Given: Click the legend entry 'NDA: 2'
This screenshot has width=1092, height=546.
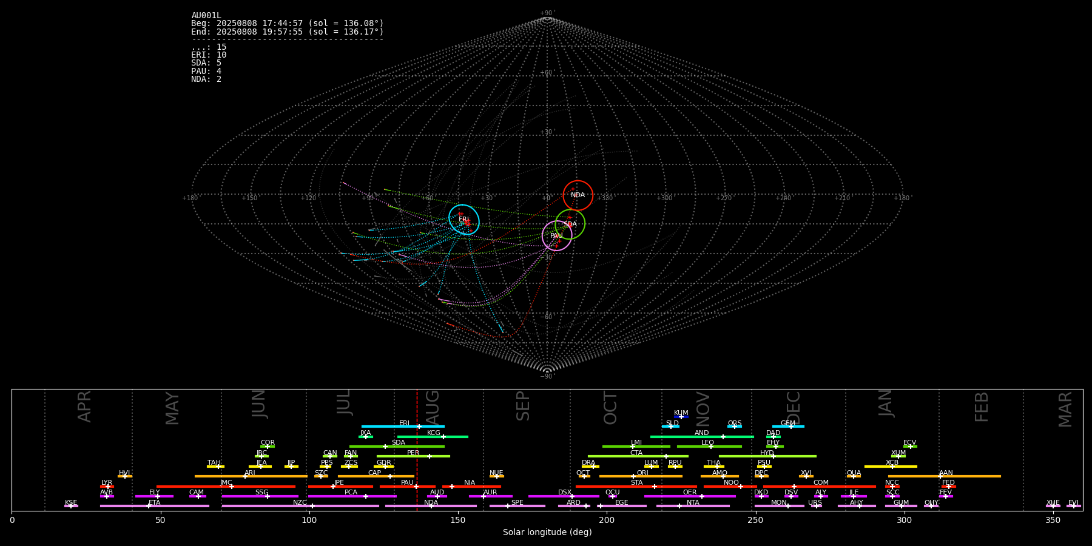Looking at the screenshot, I should [206, 79].
